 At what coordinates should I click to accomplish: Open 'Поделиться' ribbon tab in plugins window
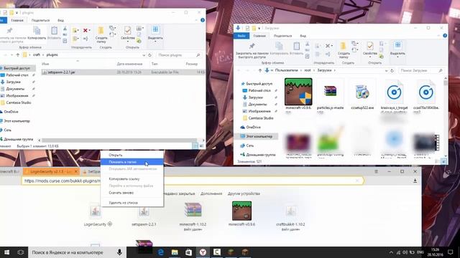40,21
